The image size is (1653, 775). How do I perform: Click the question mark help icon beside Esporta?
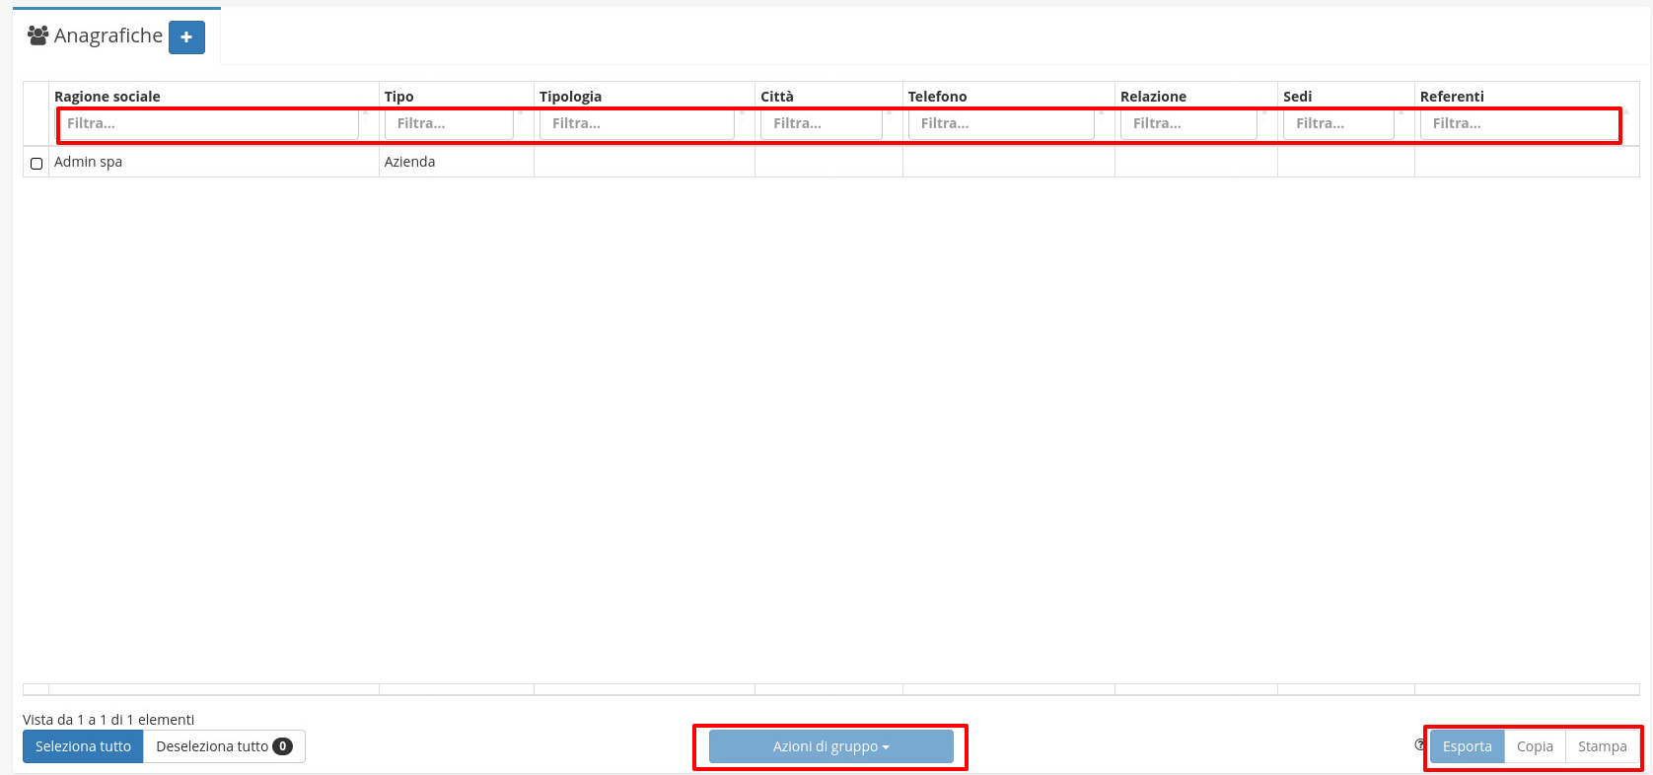click(x=1419, y=745)
